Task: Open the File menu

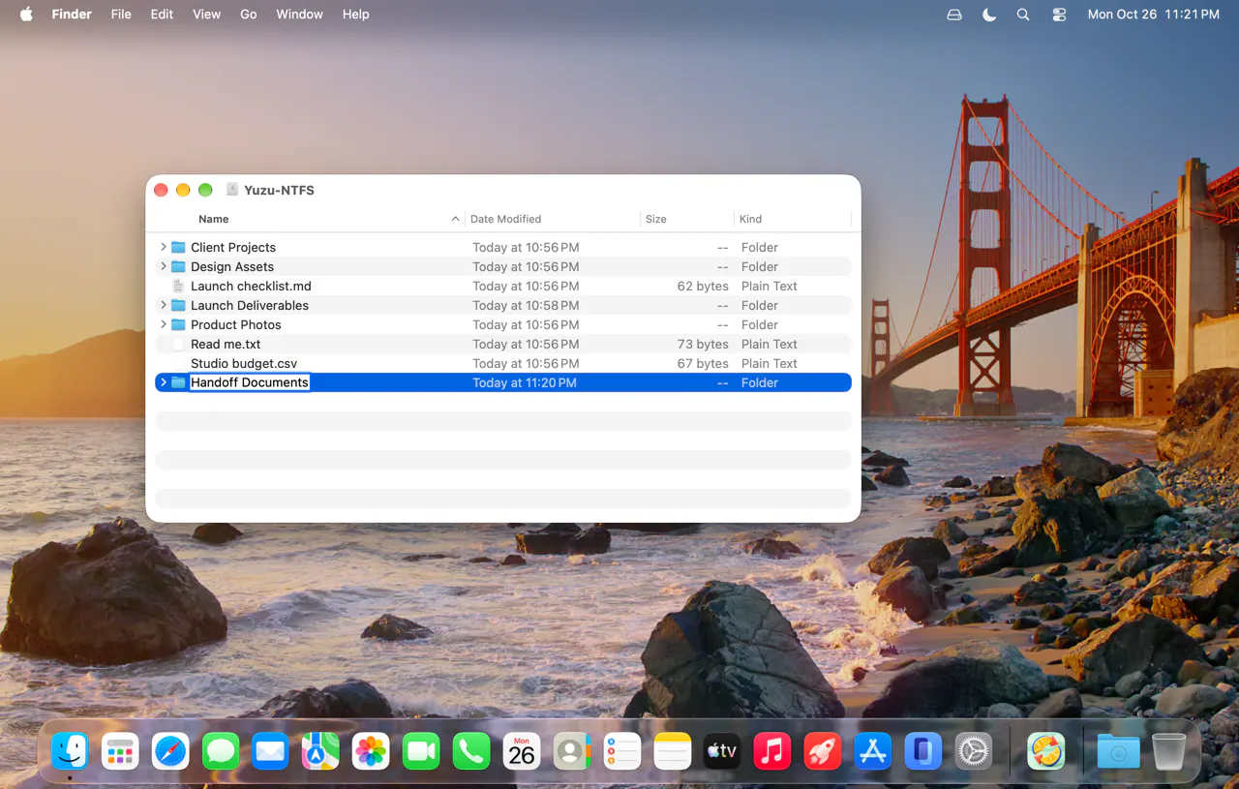Action: [121, 15]
